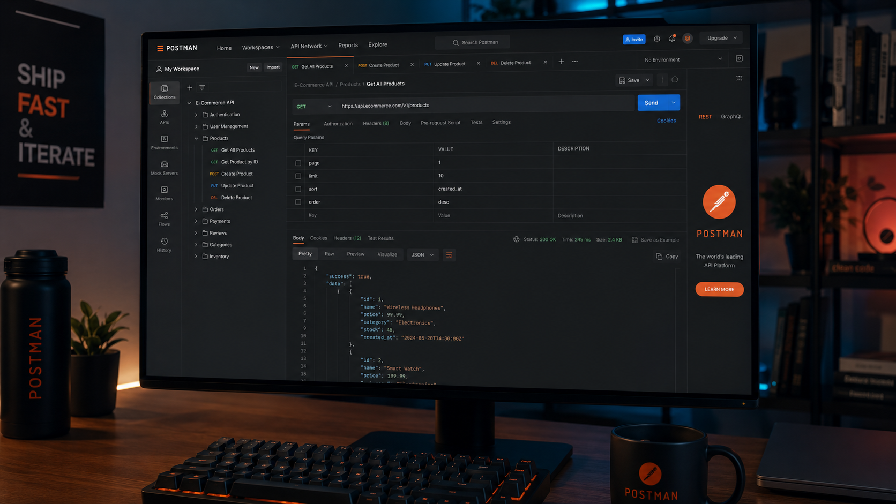Open the Send button dropdown arrow
The image size is (896, 504).
coord(674,103)
